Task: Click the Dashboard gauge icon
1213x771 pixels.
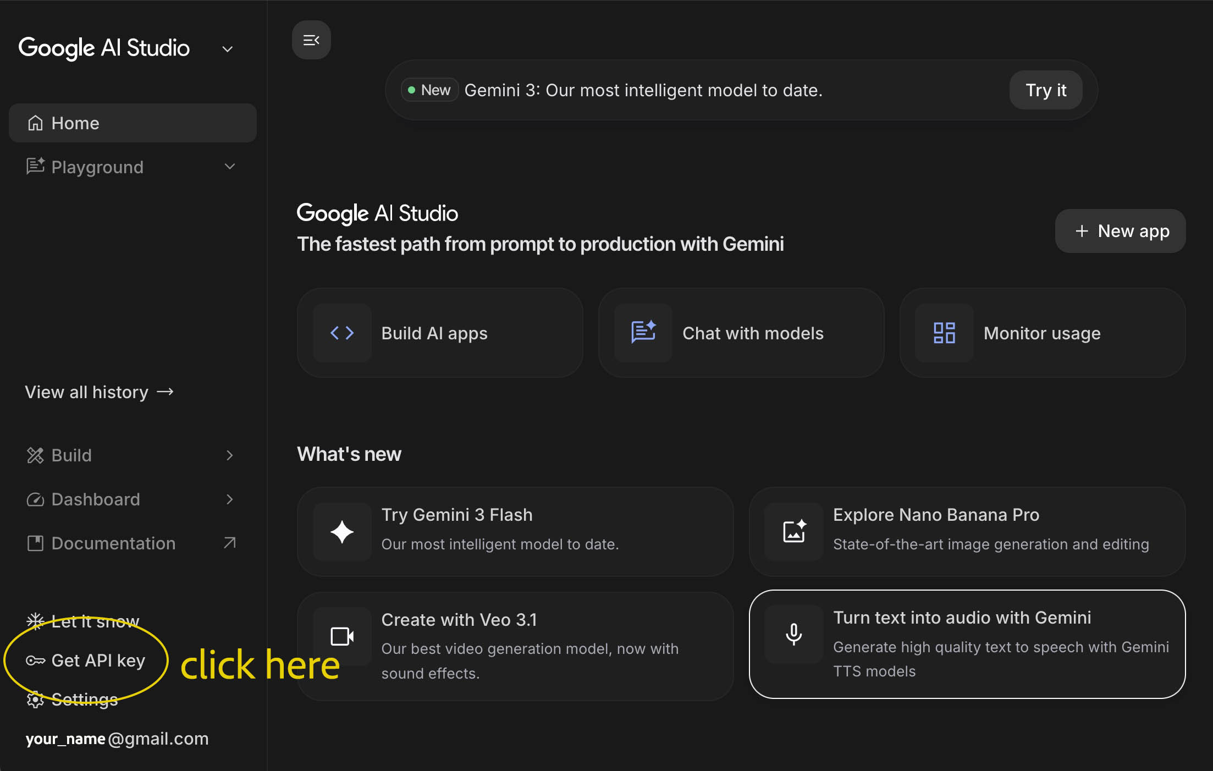Action: [35, 499]
